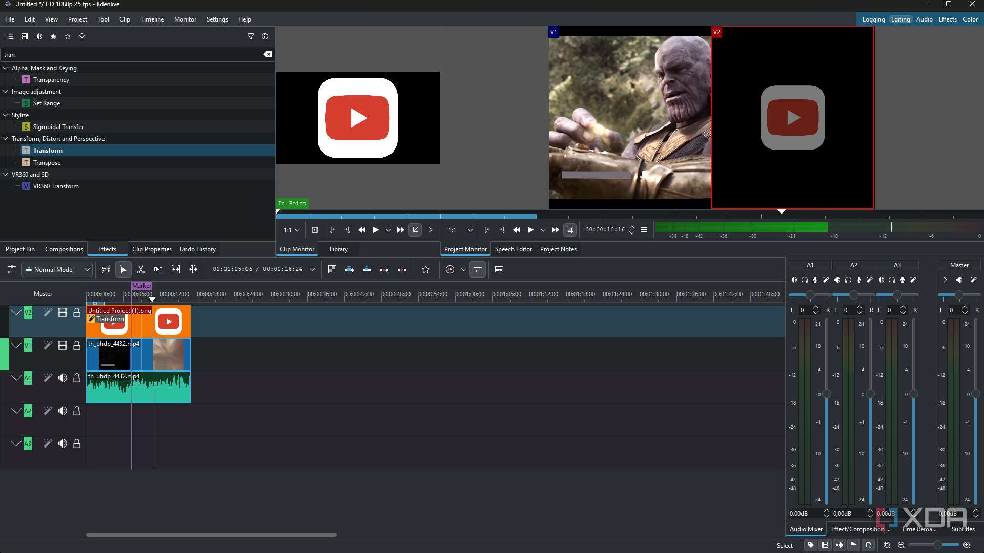984x553 pixels.
Task: Open Clip Monitor zoom 1:1 dropdown
Action: pos(292,230)
